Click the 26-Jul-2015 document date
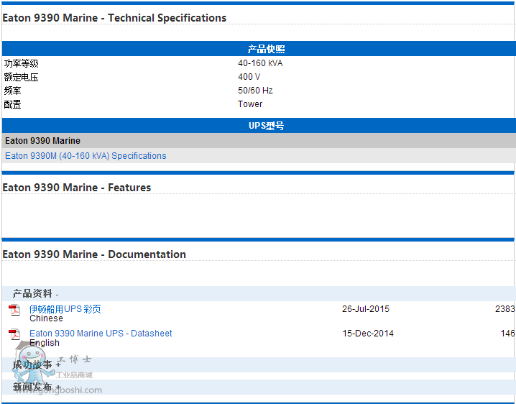Screen dimensions: 516x404 (x=365, y=309)
